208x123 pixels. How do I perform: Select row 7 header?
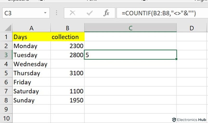pos(6,91)
